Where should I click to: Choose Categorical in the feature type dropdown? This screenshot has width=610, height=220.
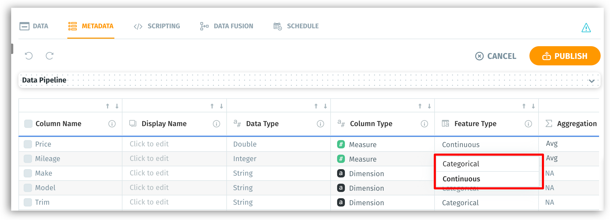tap(461, 164)
